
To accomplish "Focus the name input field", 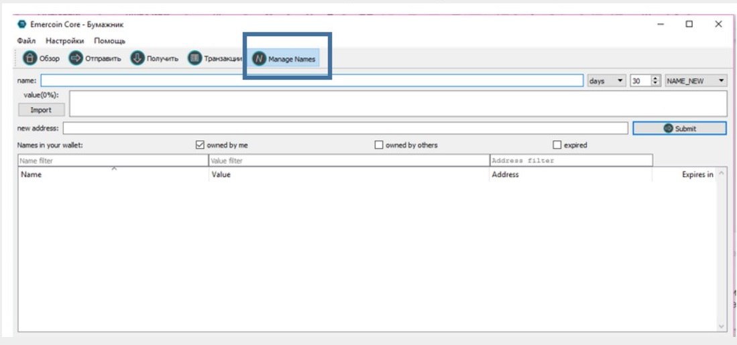I will tap(312, 81).
